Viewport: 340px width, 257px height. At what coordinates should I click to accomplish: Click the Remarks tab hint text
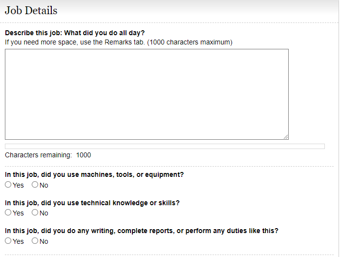pyautogui.click(x=119, y=42)
